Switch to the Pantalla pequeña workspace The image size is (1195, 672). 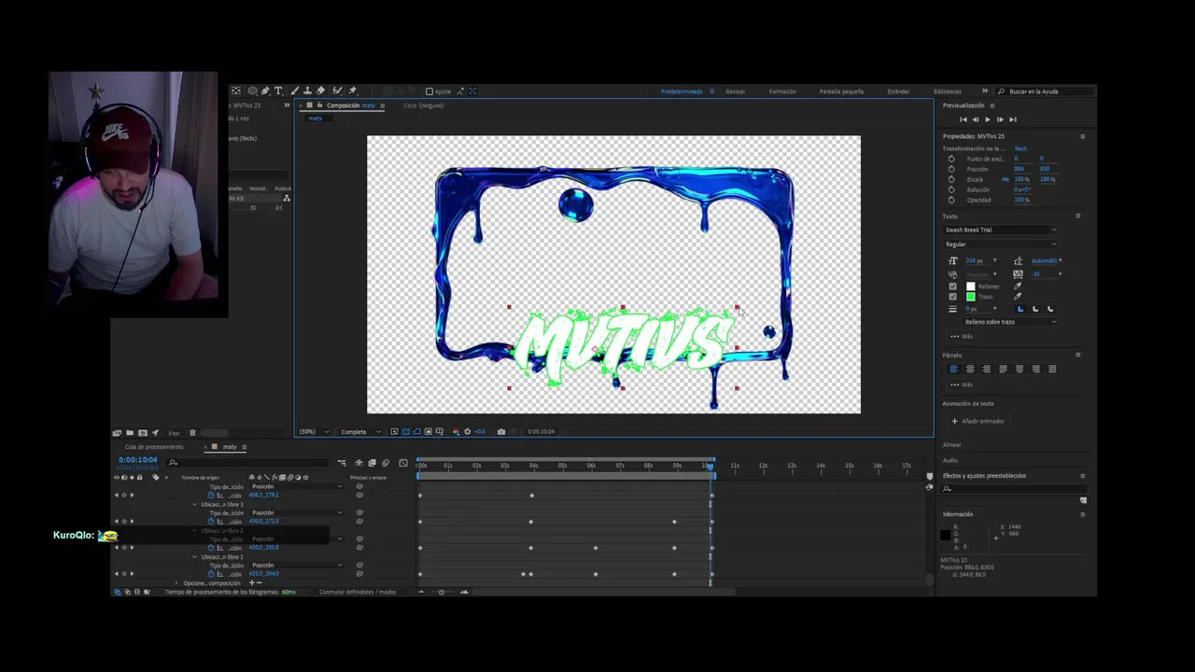click(x=841, y=91)
